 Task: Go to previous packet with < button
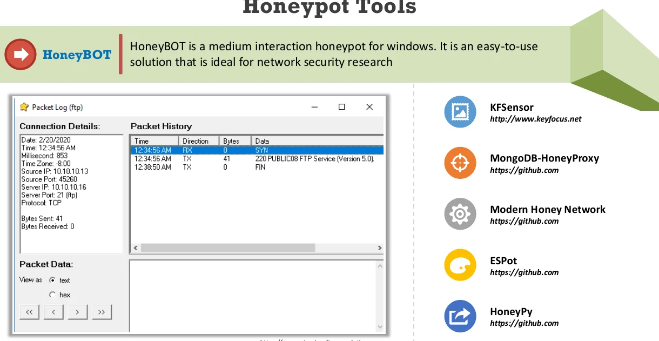point(53,312)
